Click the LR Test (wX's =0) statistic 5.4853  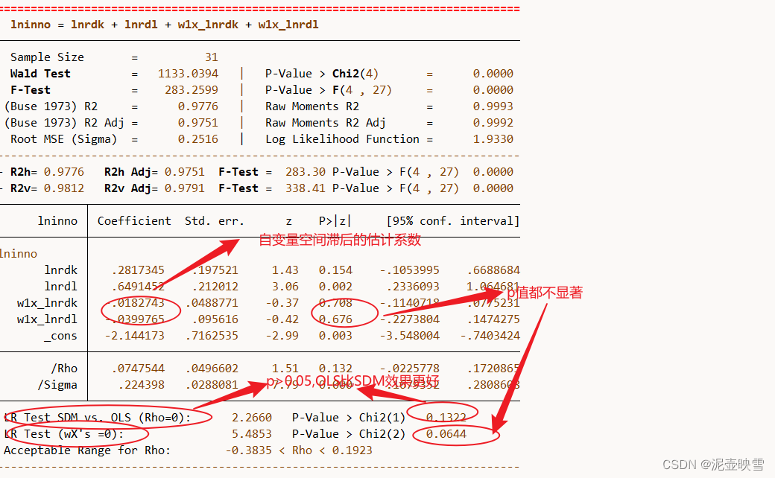tap(252, 434)
